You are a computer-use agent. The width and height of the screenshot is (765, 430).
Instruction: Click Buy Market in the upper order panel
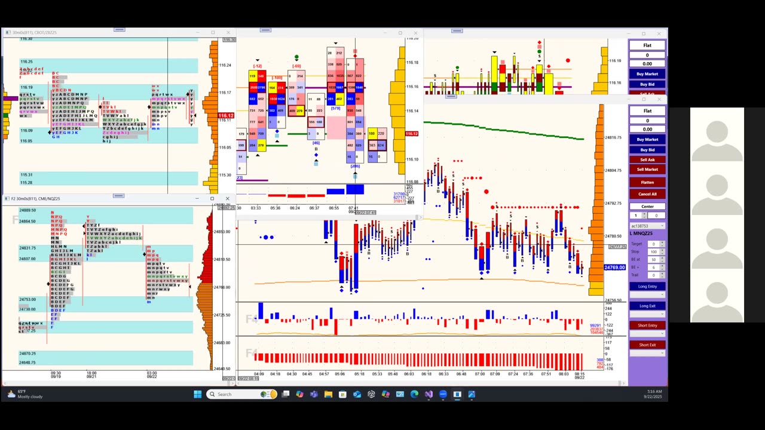point(647,74)
